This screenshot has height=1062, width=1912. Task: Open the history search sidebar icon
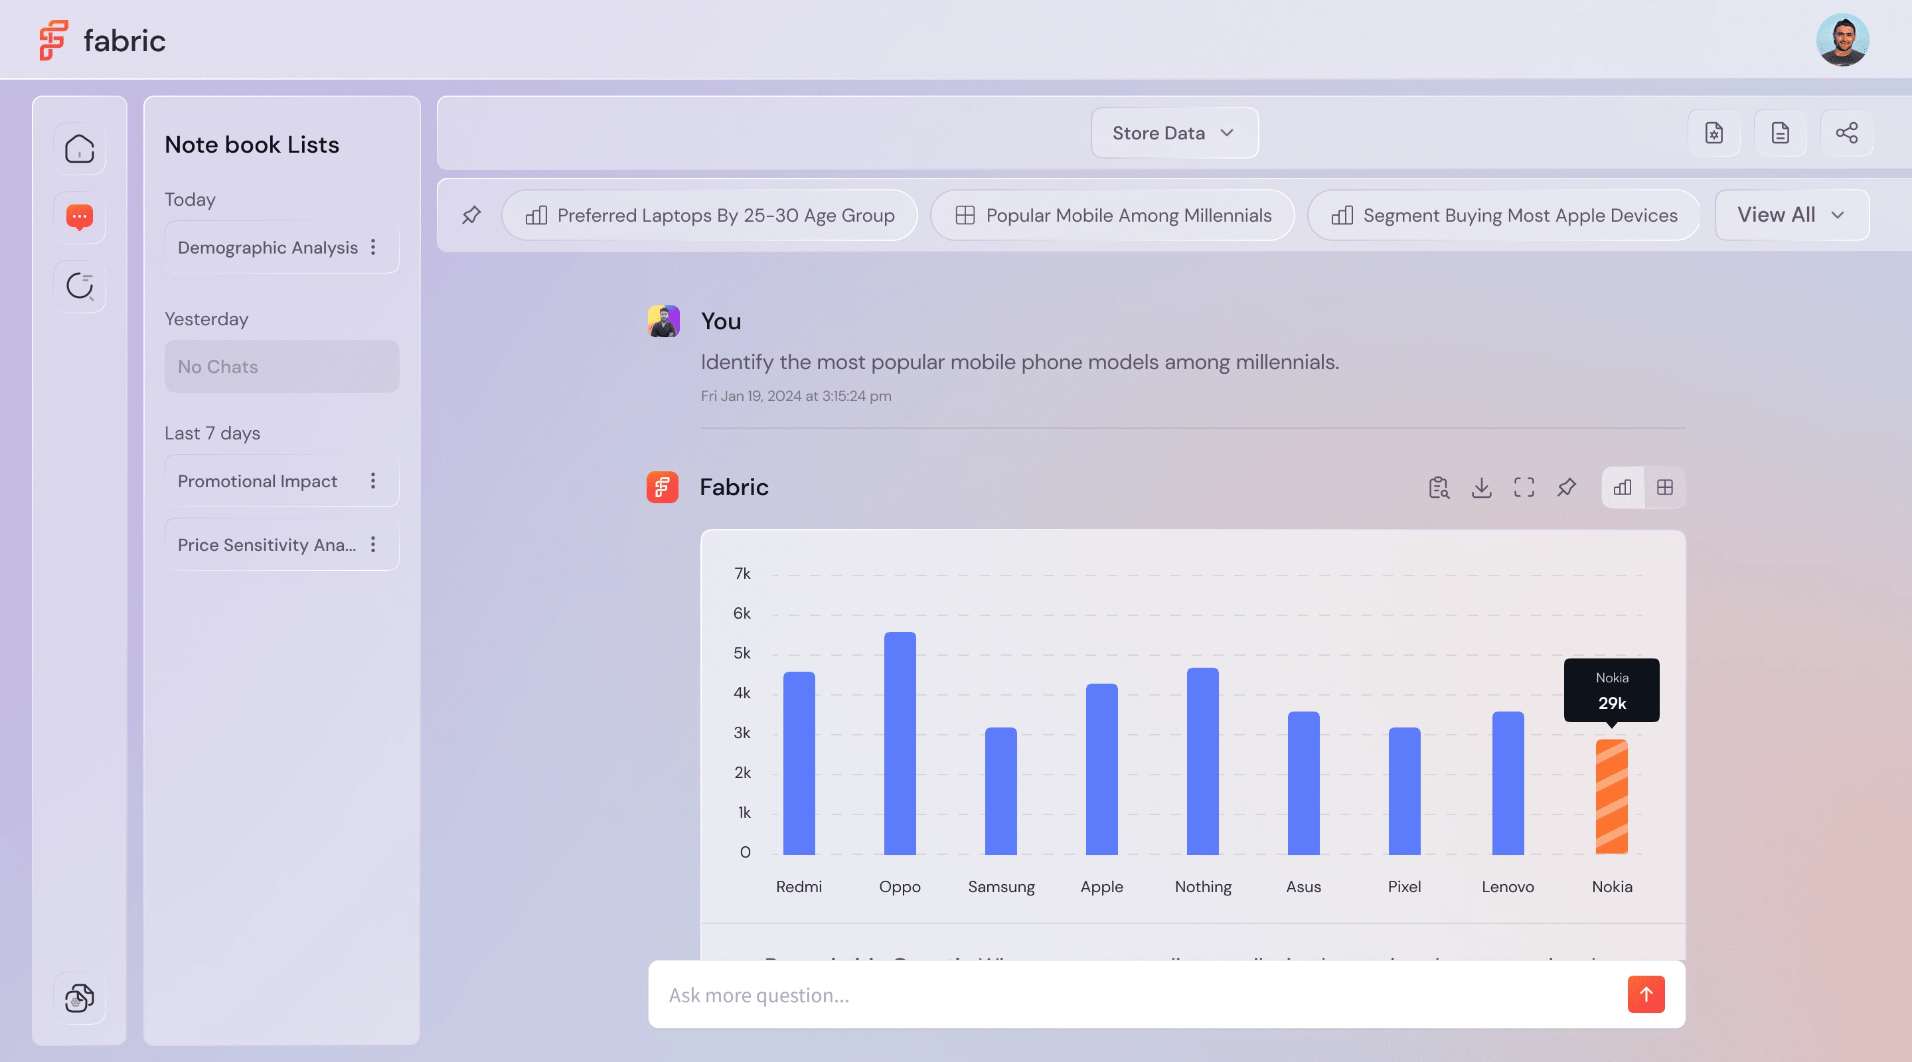point(80,287)
